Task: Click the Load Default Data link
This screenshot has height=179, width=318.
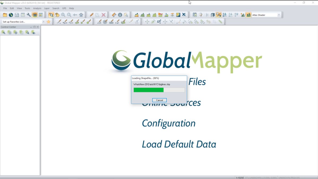Action: click(x=179, y=144)
